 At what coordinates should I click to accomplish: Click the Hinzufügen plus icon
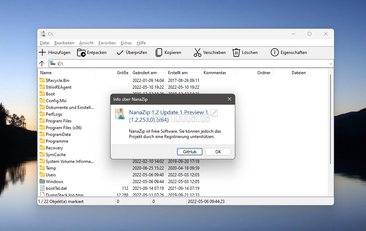pos(42,53)
